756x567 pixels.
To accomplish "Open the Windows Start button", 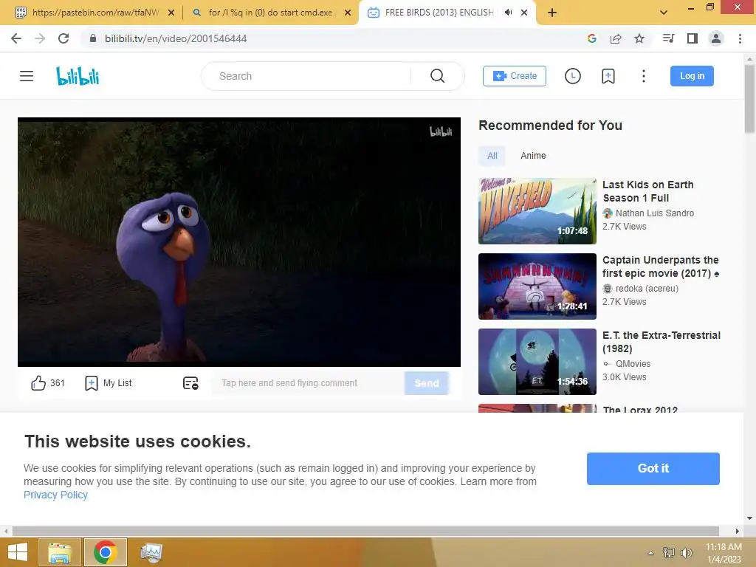I will coord(18,552).
